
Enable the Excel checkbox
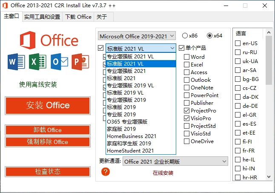[186, 65]
